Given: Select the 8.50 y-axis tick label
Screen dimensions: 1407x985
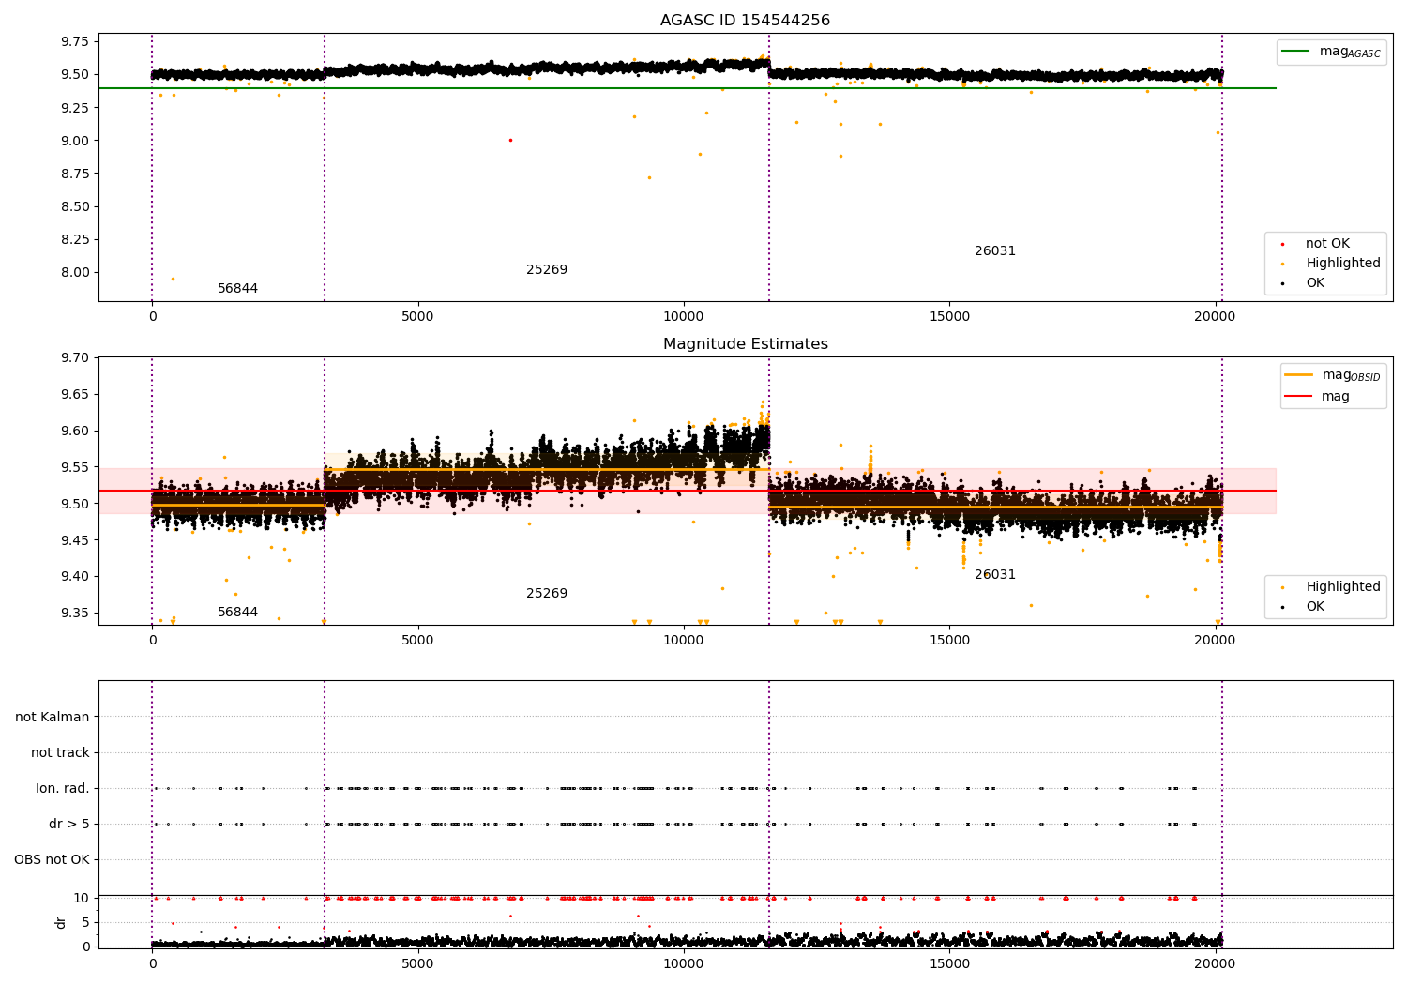Looking at the screenshot, I should [x=74, y=206].
